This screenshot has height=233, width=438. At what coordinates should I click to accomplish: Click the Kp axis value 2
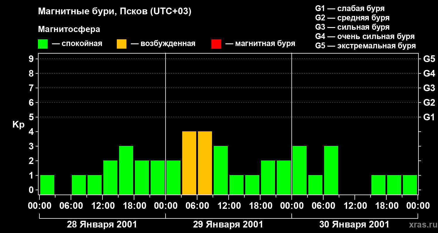(32, 161)
